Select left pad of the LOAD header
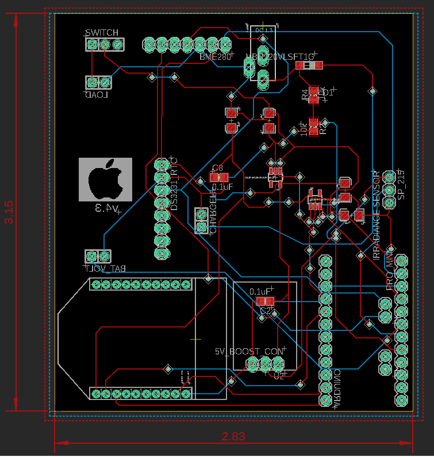 pos(93,82)
